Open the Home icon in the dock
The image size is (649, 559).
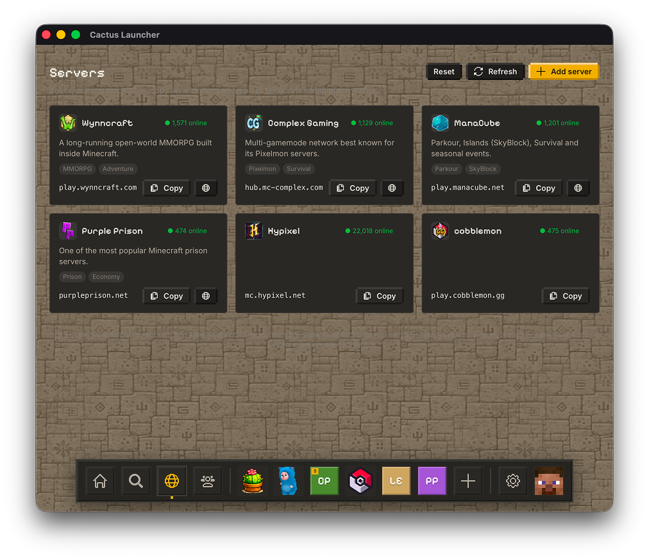100,480
